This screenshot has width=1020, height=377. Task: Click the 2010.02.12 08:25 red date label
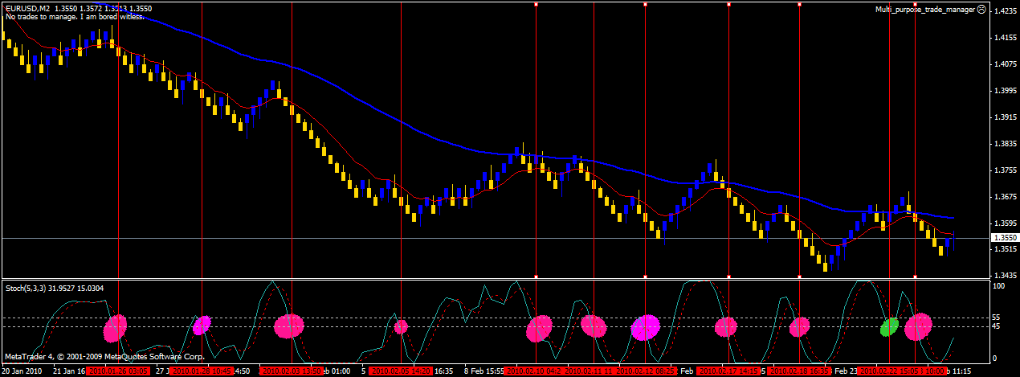645,371
